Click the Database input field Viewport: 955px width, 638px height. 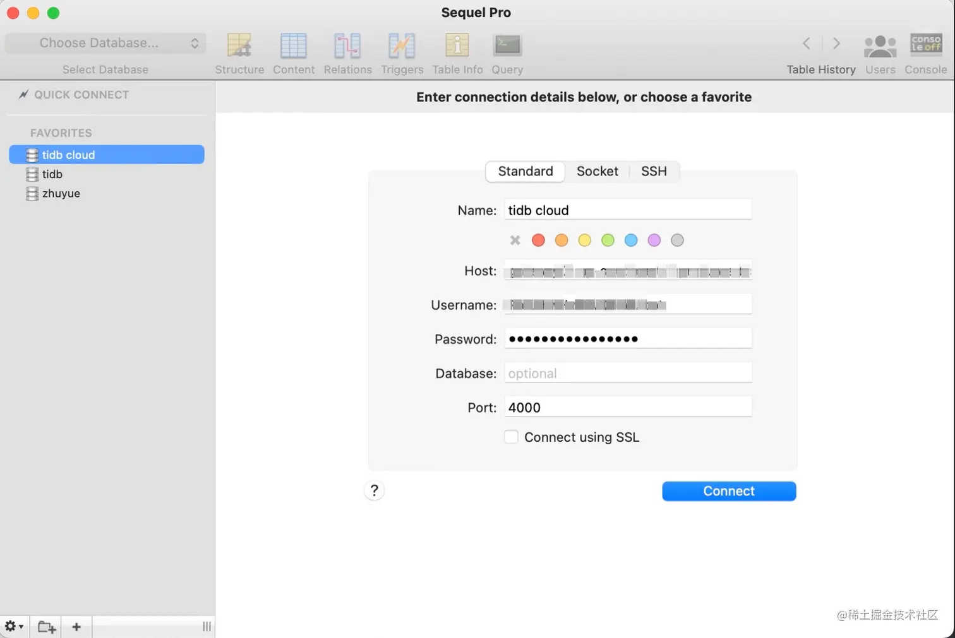tap(628, 373)
